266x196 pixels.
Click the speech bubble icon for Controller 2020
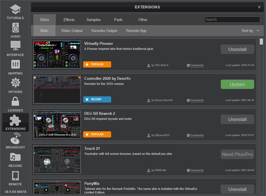pyautogui.click(x=188, y=100)
